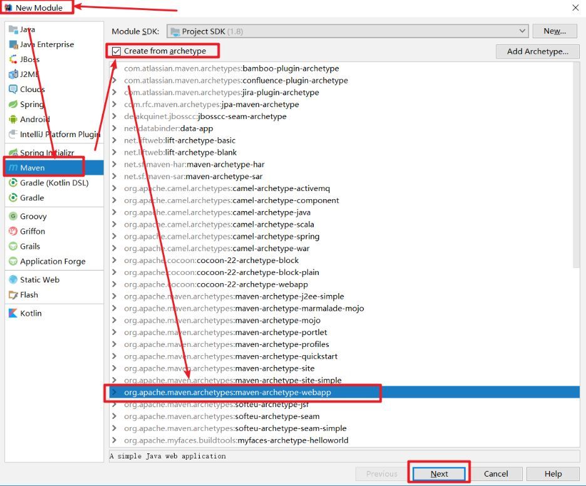Click the Spring Initializr icon
The height and width of the screenshot is (486, 586).
(x=13, y=153)
